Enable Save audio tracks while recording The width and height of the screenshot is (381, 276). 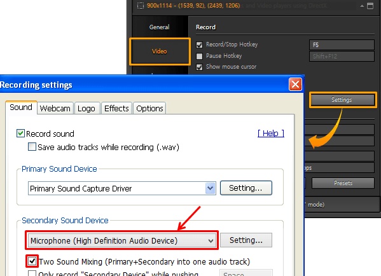pos(32,147)
